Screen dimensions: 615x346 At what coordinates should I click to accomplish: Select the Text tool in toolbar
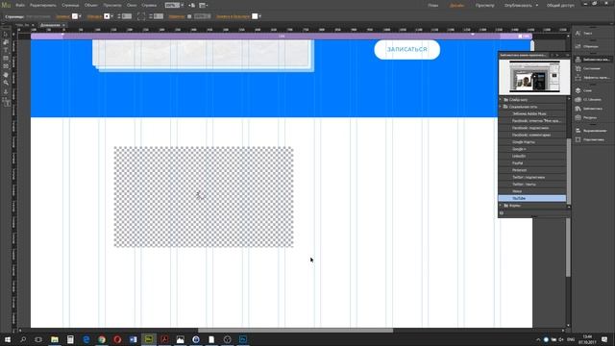pos(6,51)
